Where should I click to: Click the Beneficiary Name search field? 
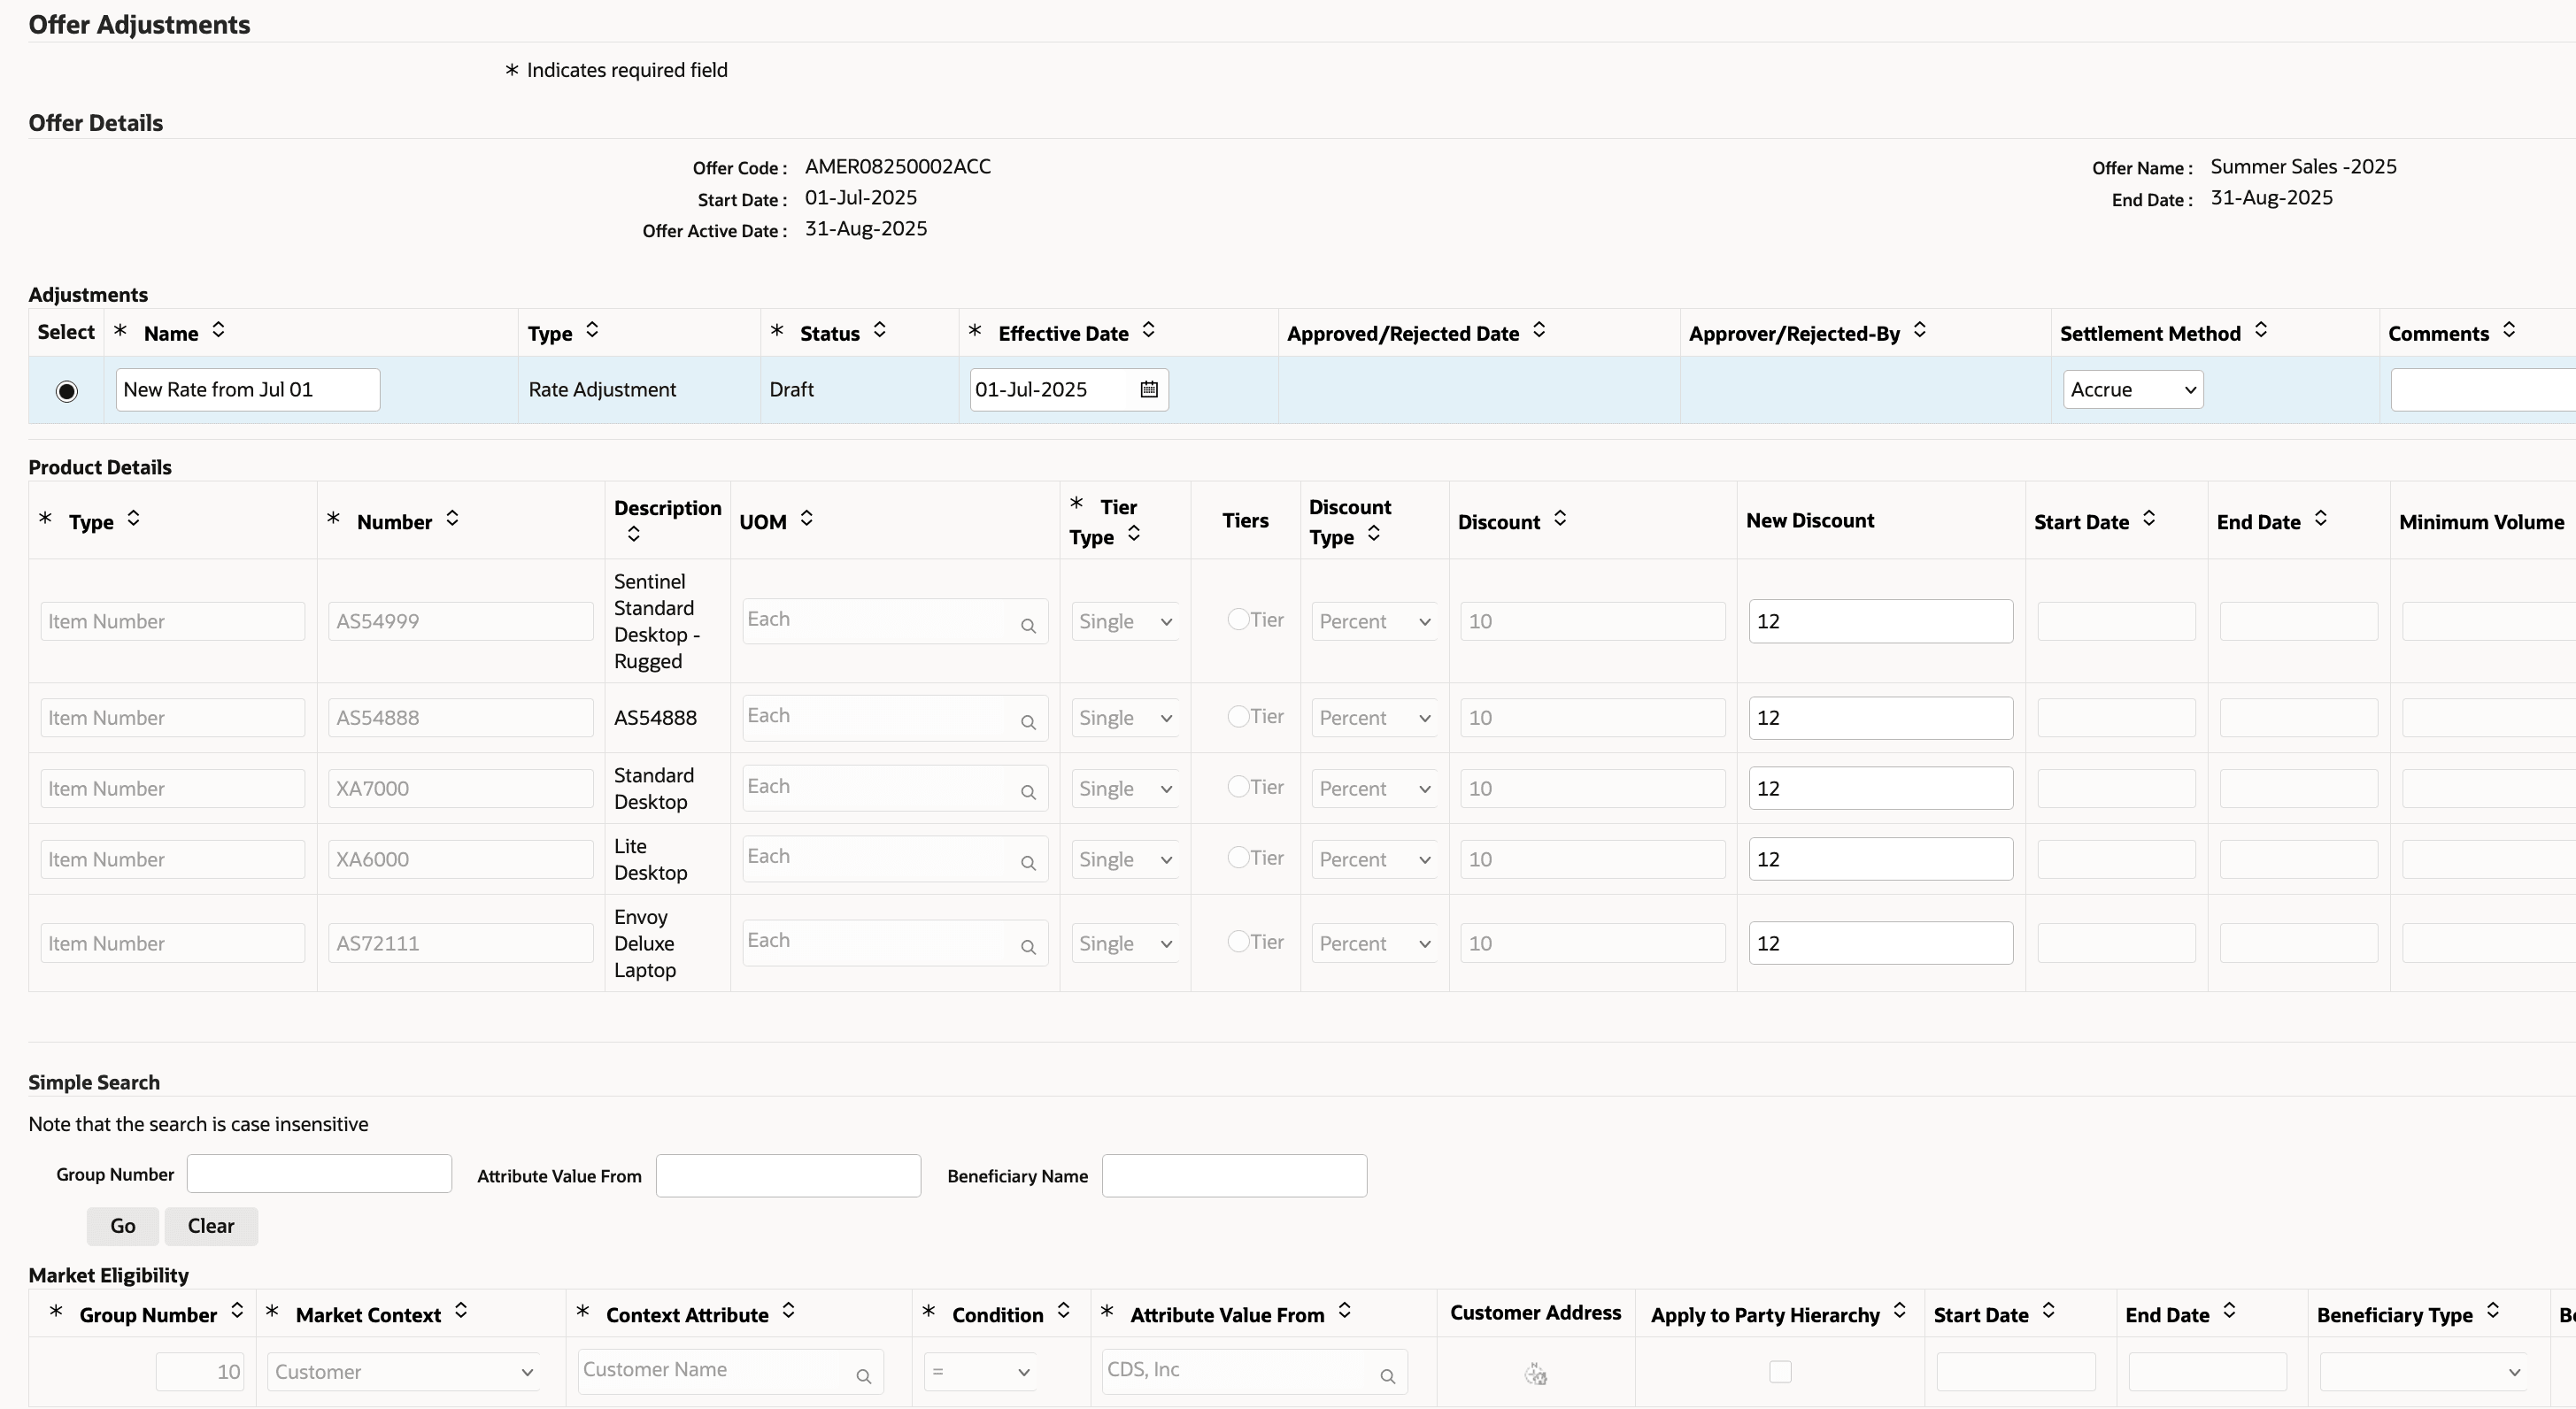tap(1233, 1176)
